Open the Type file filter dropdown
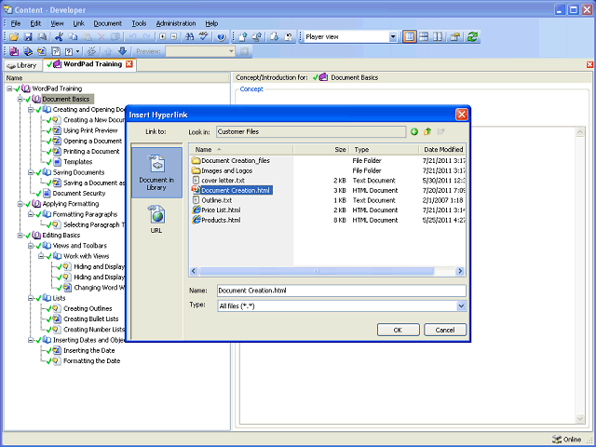 [x=461, y=305]
